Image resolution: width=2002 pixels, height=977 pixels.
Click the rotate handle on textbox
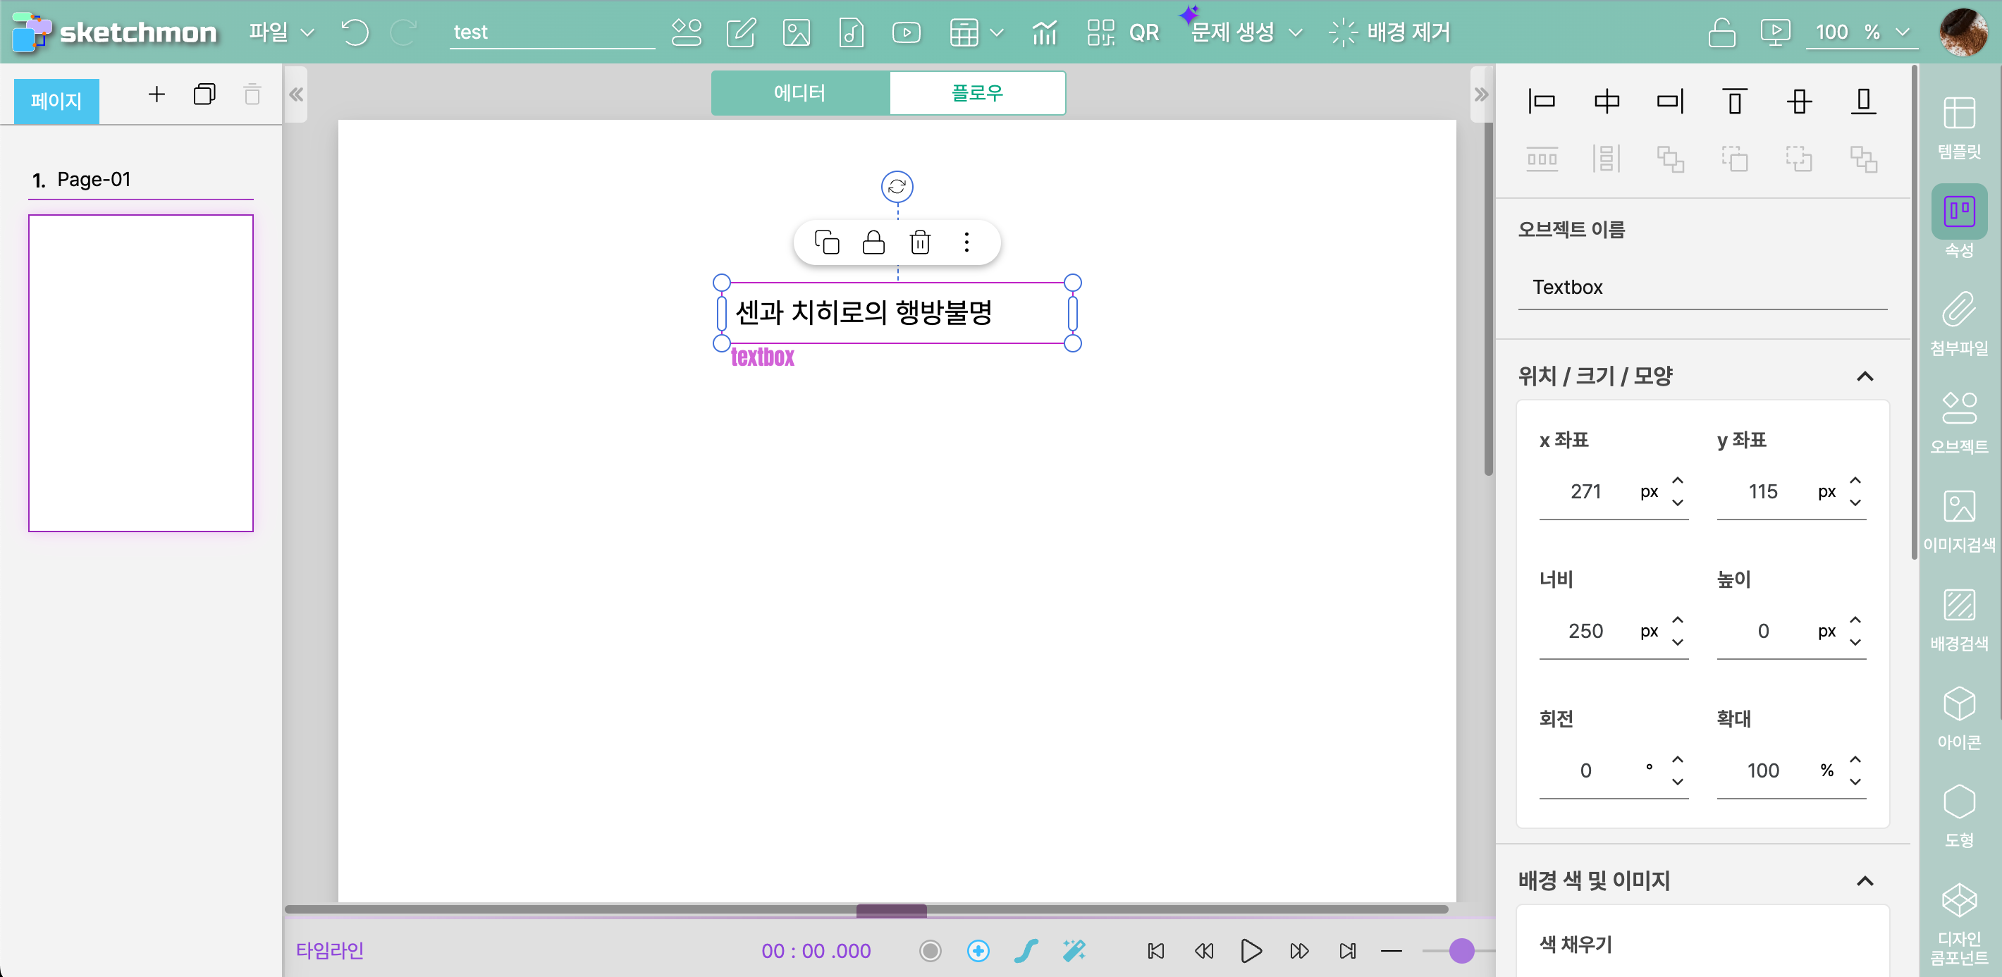pos(897,187)
